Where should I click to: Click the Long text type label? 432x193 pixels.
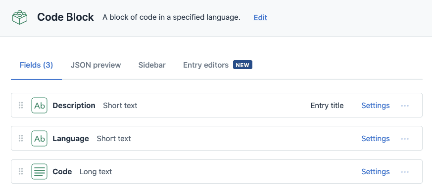click(x=96, y=172)
